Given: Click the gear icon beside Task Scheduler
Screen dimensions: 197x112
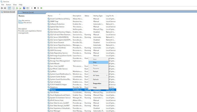Looking at the screenshot, I should point(49,82).
